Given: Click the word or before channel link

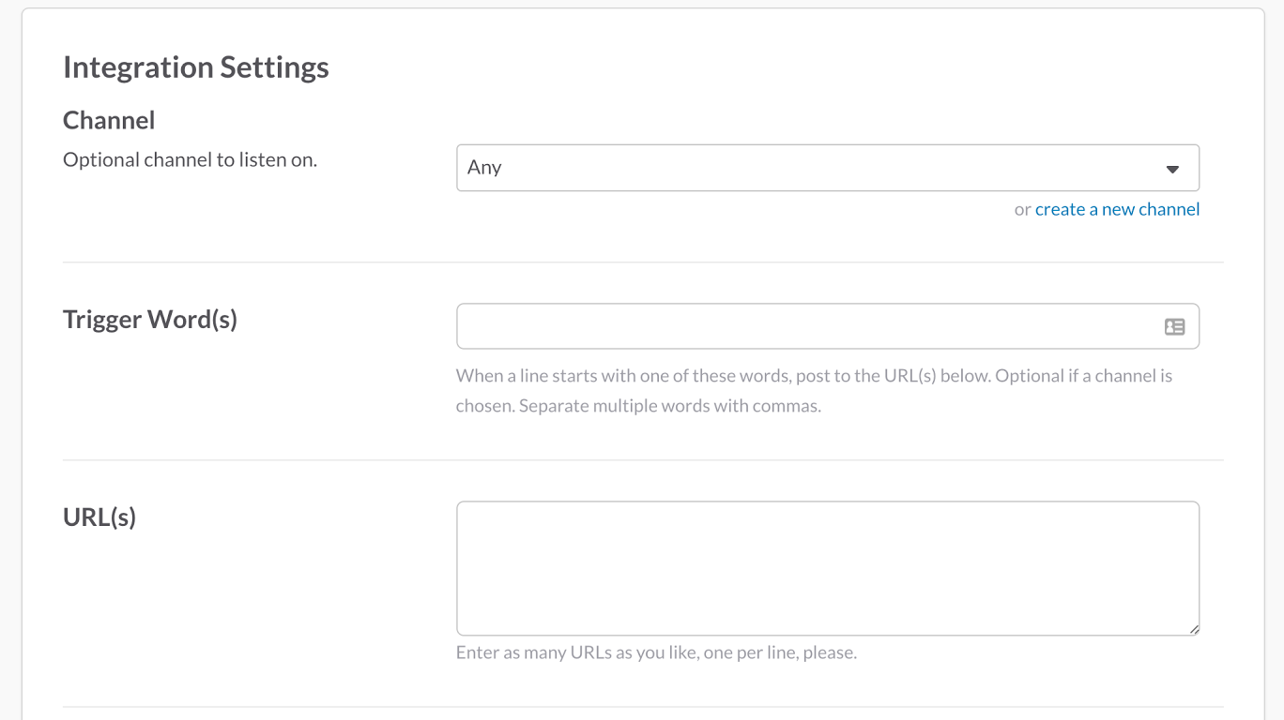Looking at the screenshot, I should [1022, 210].
